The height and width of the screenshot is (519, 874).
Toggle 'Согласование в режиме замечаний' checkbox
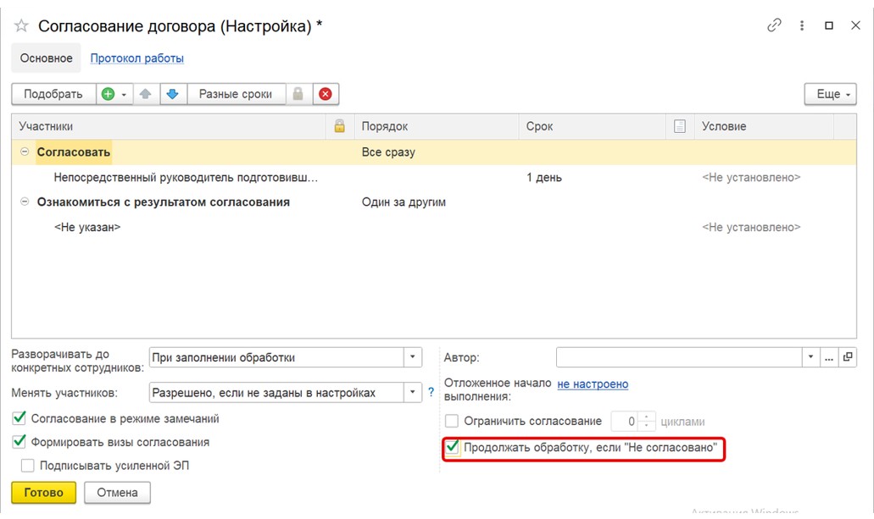coord(19,418)
